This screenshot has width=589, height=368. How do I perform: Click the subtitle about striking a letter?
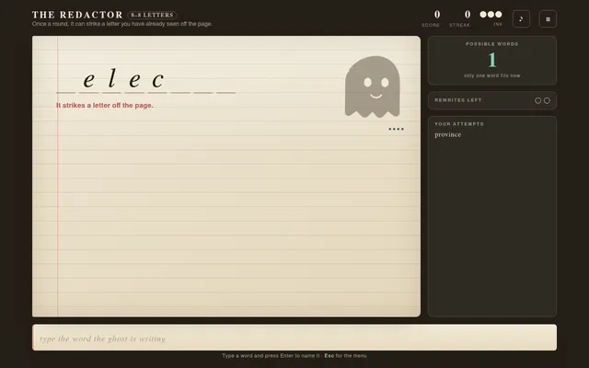click(x=122, y=24)
